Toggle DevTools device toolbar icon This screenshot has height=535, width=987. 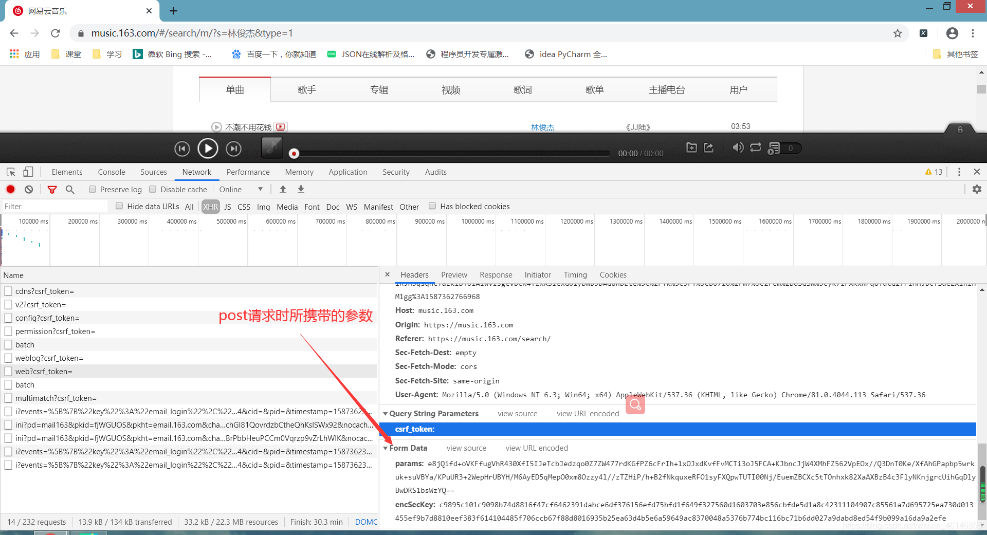tap(28, 172)
